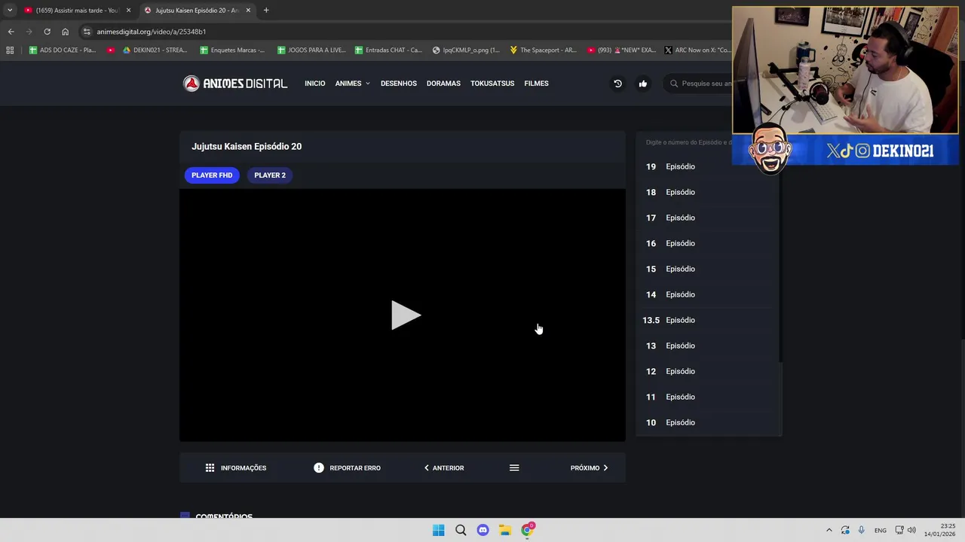The image size is (965, 542).
Task: Show hidden system tray icons
Action: 829,530
